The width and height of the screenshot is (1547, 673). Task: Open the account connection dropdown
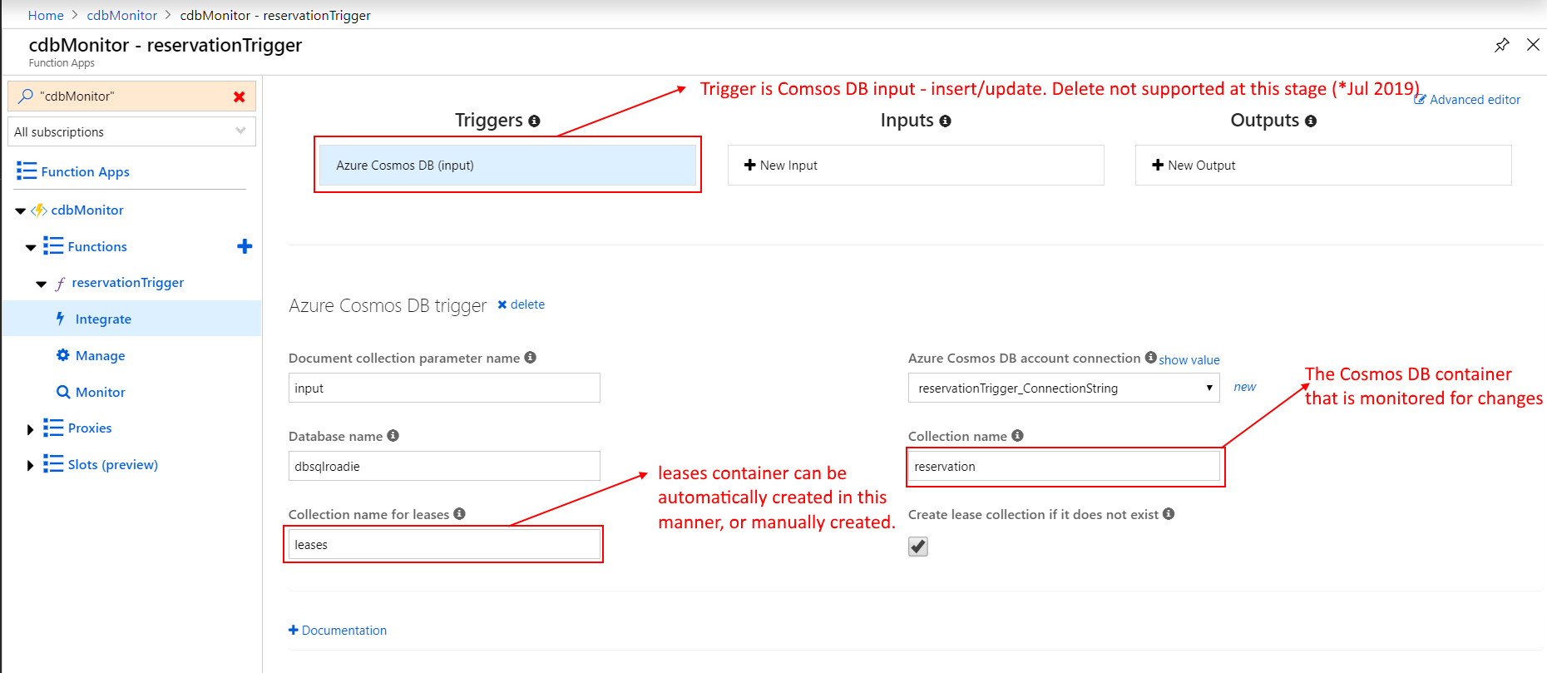point(1063,388)
